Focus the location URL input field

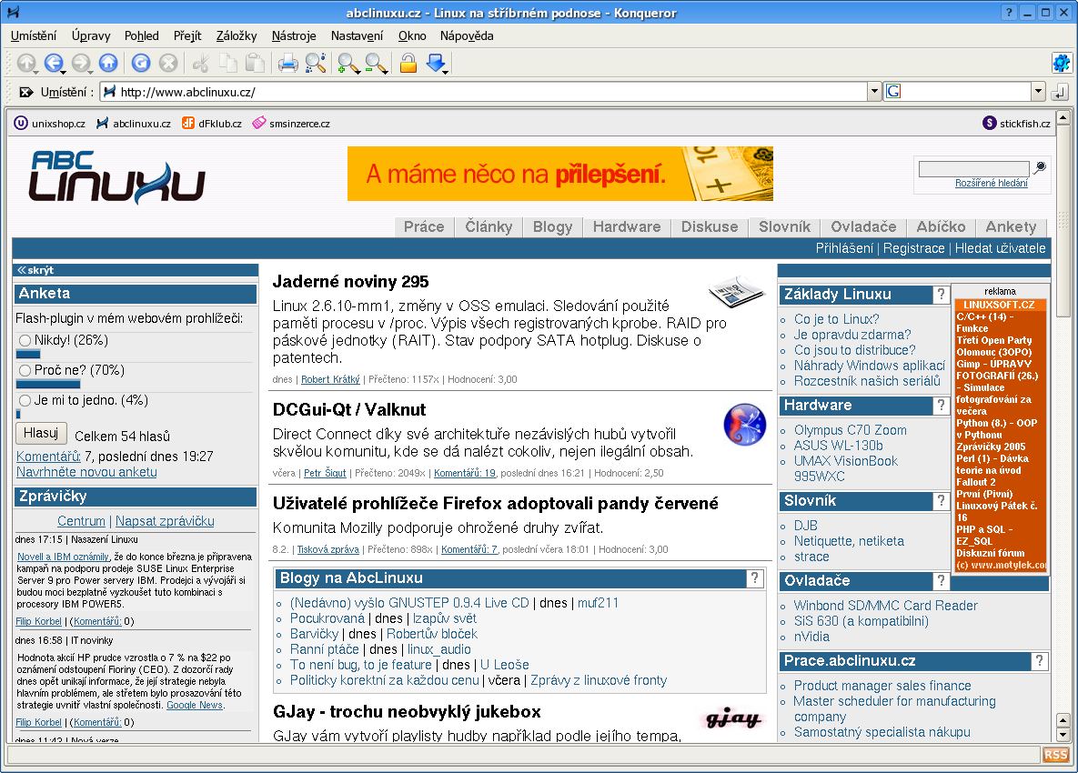(x=485, y=92)
